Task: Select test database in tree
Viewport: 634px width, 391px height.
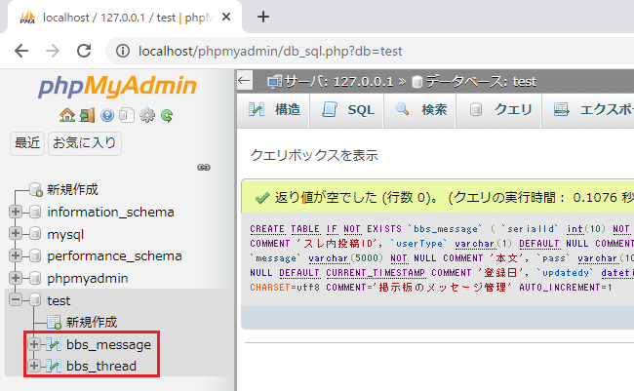Action: tap(59, 301)
